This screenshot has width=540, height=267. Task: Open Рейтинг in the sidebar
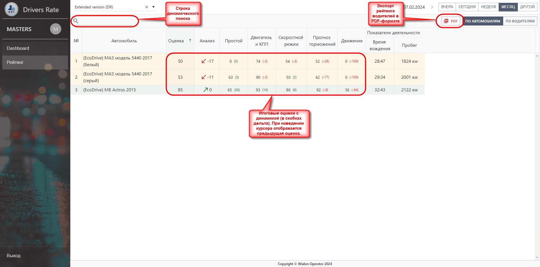pos(15,62)
